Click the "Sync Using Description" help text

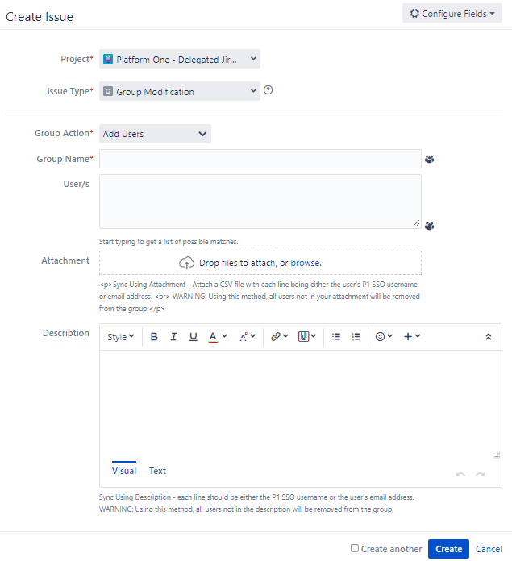click(x=256, y=503)
